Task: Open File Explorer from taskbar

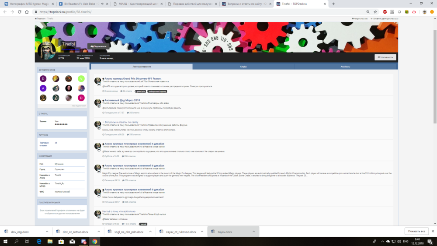Action: coord(50,242)
